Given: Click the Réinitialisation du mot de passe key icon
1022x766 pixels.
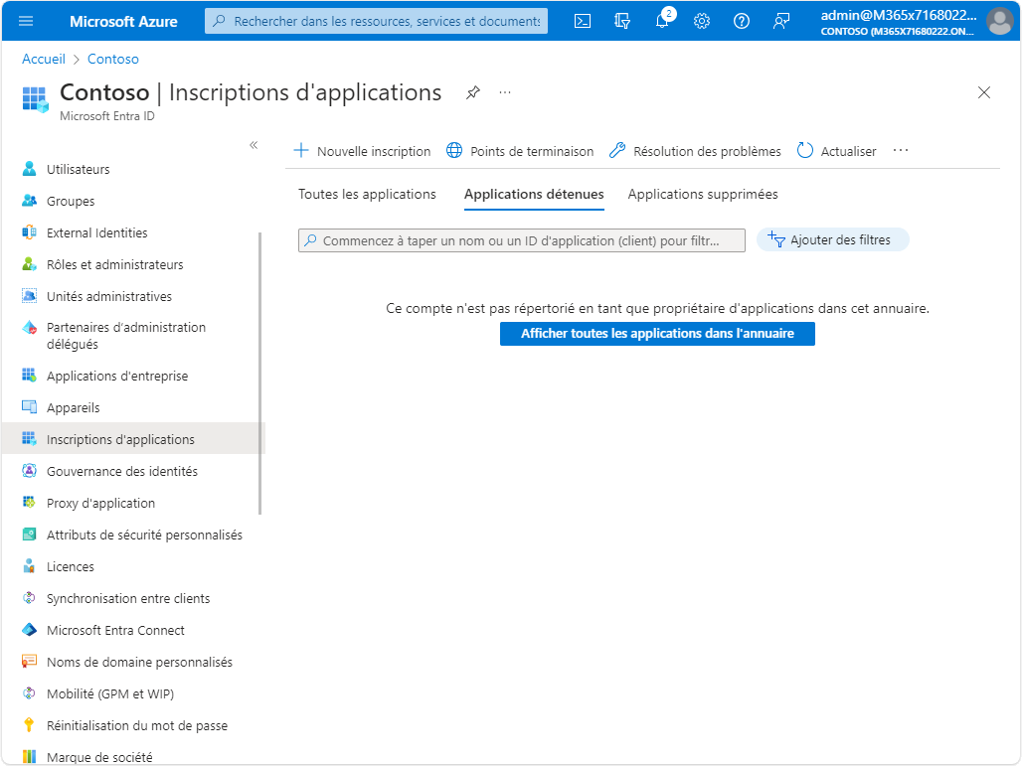Looking at the screenshot, I should pyautogui.click(x=30, y=725).
